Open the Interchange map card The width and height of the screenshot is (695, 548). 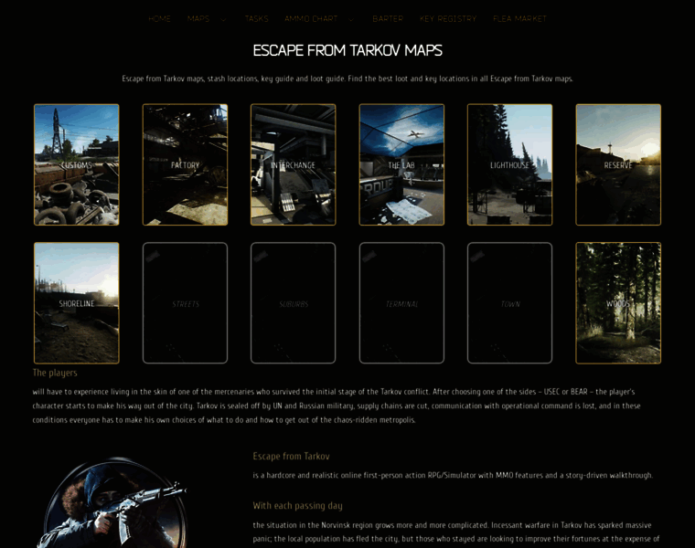(x=293, y=164)
